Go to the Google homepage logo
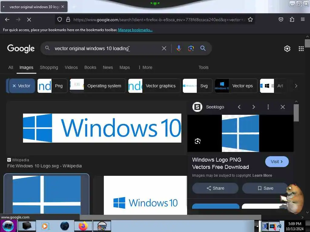Viewport: 310px width, 232px height. (21, 49)
